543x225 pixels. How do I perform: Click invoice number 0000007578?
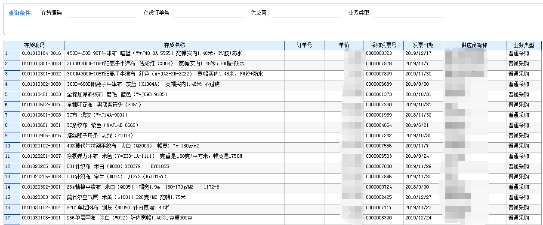tap(379, 64)
